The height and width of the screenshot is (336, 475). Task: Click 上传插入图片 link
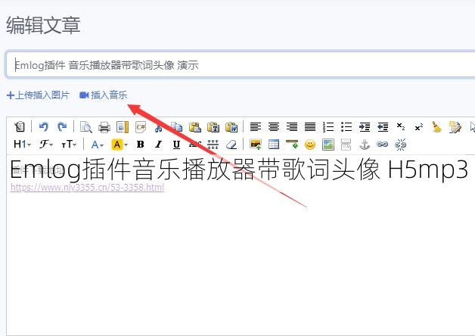pyautogui.click(x=38, y=95)
